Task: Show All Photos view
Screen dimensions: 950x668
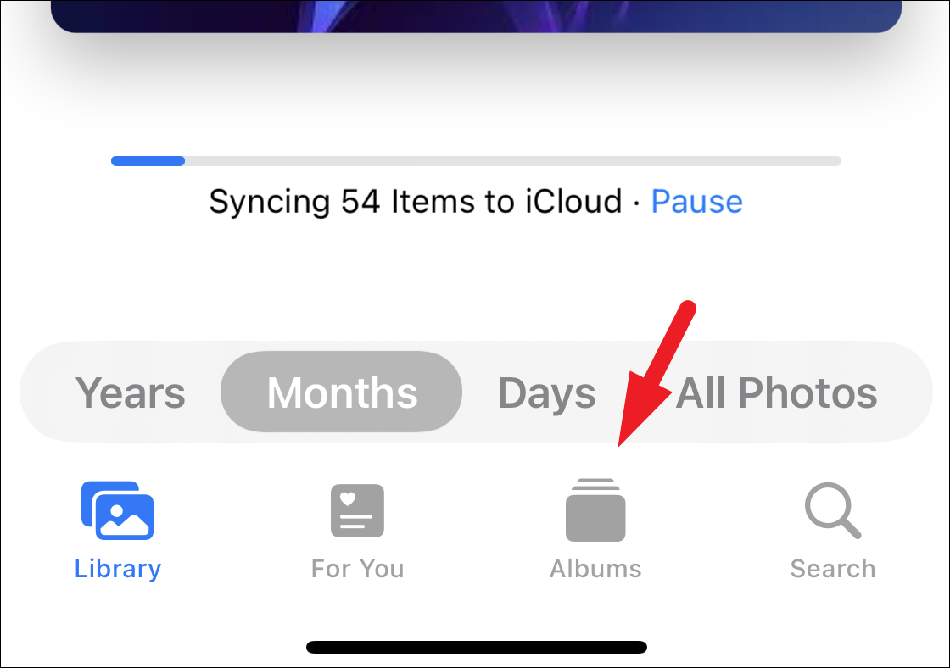Action: [x=776, y=393]
